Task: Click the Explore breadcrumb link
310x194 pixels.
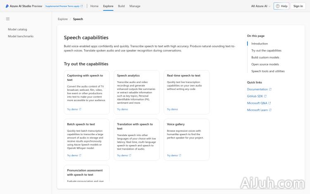Action: [x=63, y=19]
